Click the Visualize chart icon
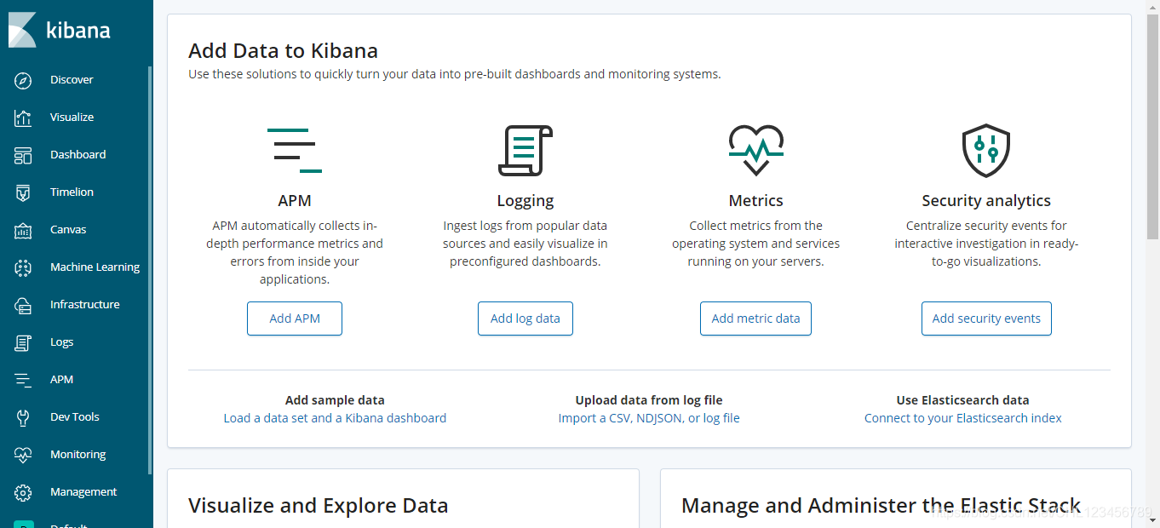 23,118
